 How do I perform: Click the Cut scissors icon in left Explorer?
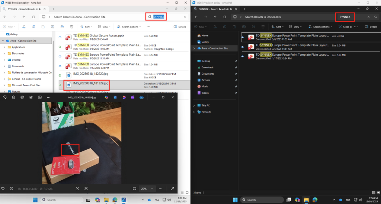pyautogui.click(x=24, y=27)
